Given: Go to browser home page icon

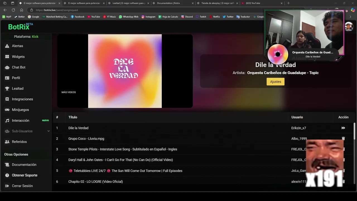Looking at the screenshot, I should click(21, 10).
